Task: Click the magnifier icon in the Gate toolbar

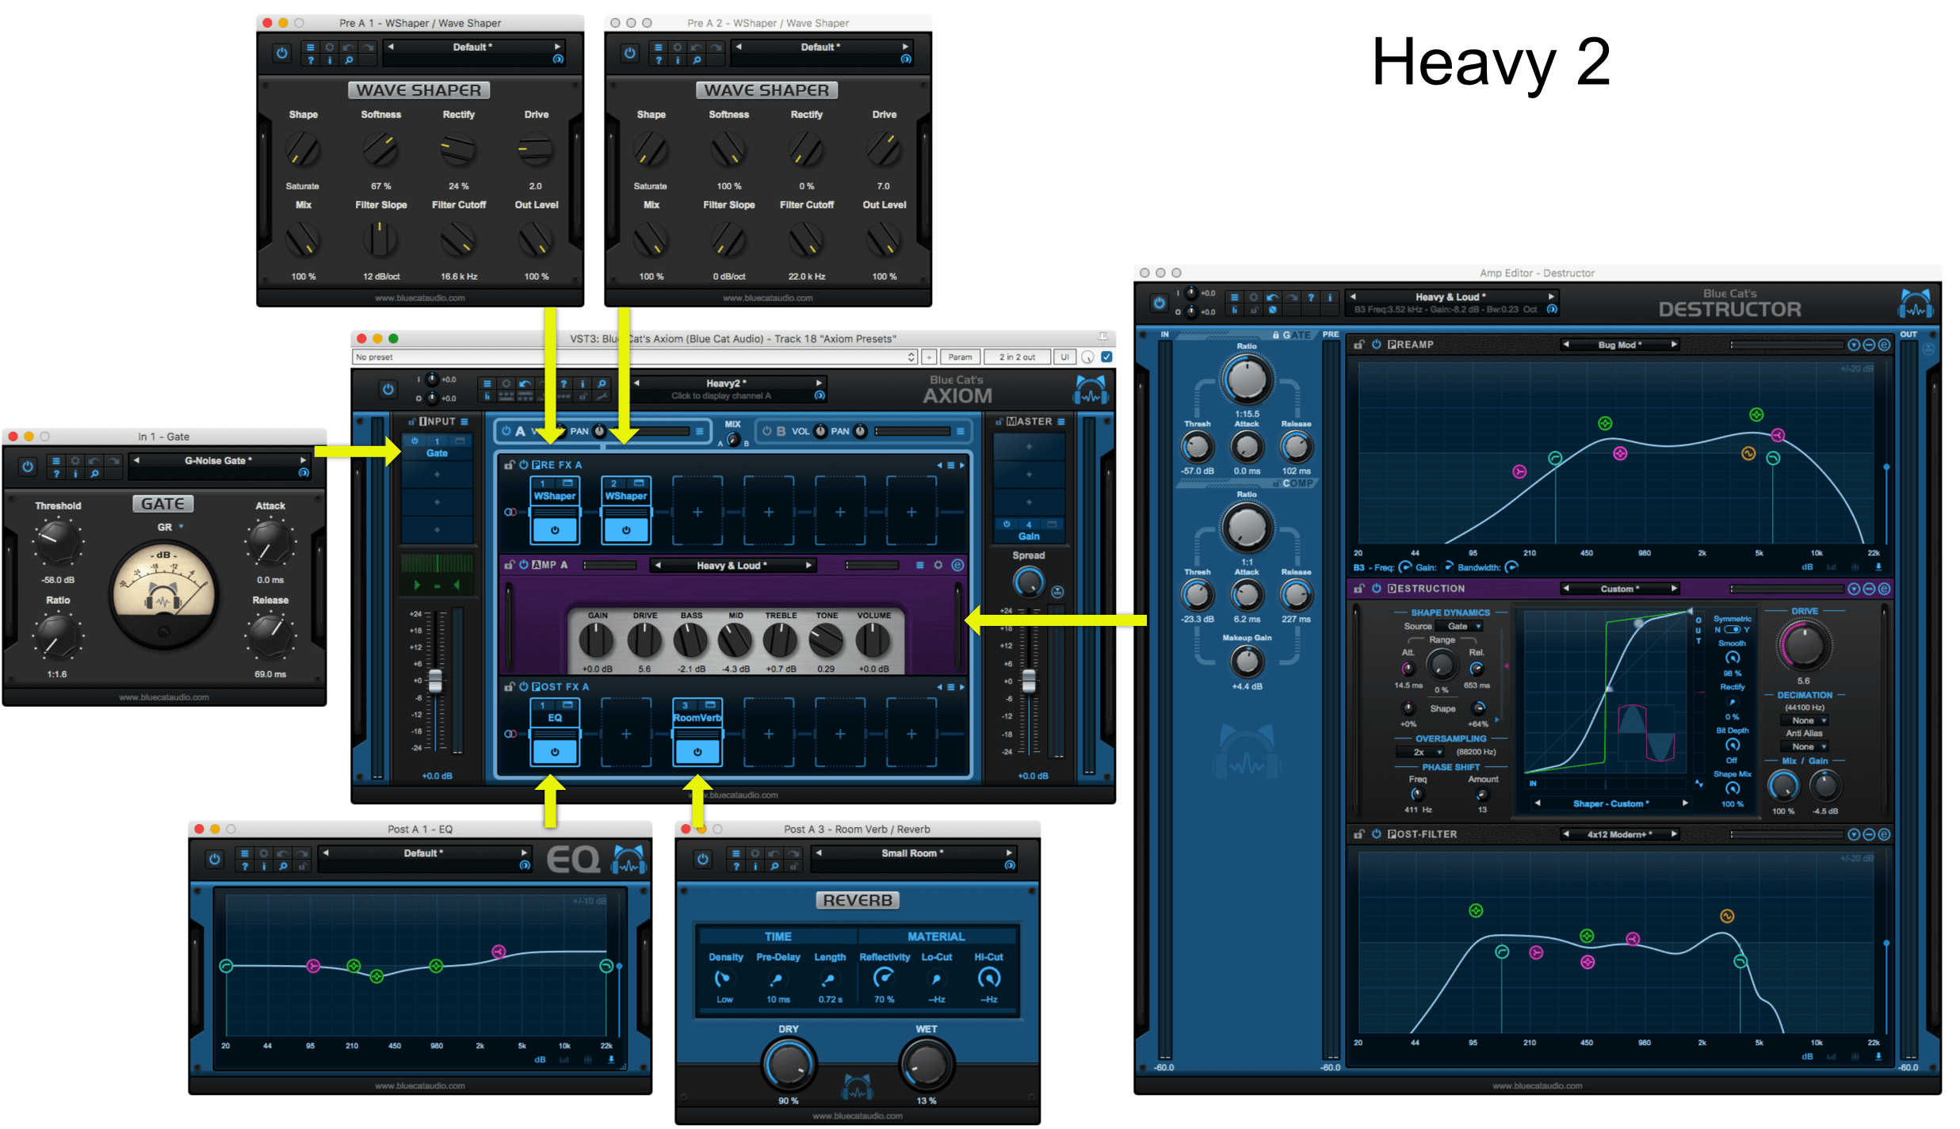Action: tap(94, 474)
